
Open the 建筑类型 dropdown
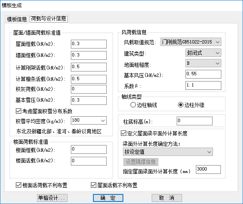pyautogui.click(x=203, y=53)
